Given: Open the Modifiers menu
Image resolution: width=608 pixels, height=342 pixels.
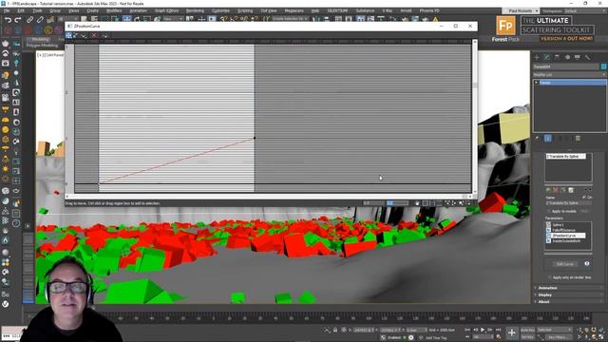Looking at the screenshot, I should (114, 10).
